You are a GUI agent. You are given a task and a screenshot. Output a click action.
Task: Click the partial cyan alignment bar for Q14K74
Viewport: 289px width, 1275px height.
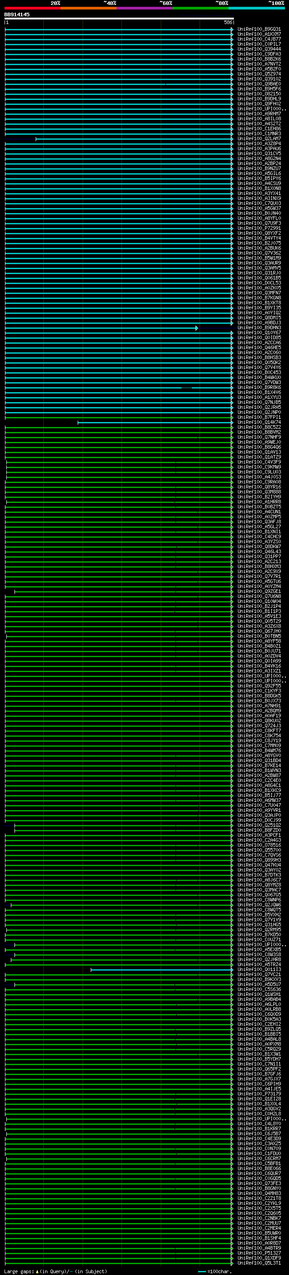[x=155, y=423]
